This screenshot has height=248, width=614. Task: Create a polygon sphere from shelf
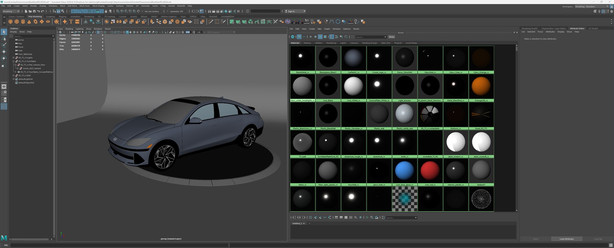coord(11,21)
